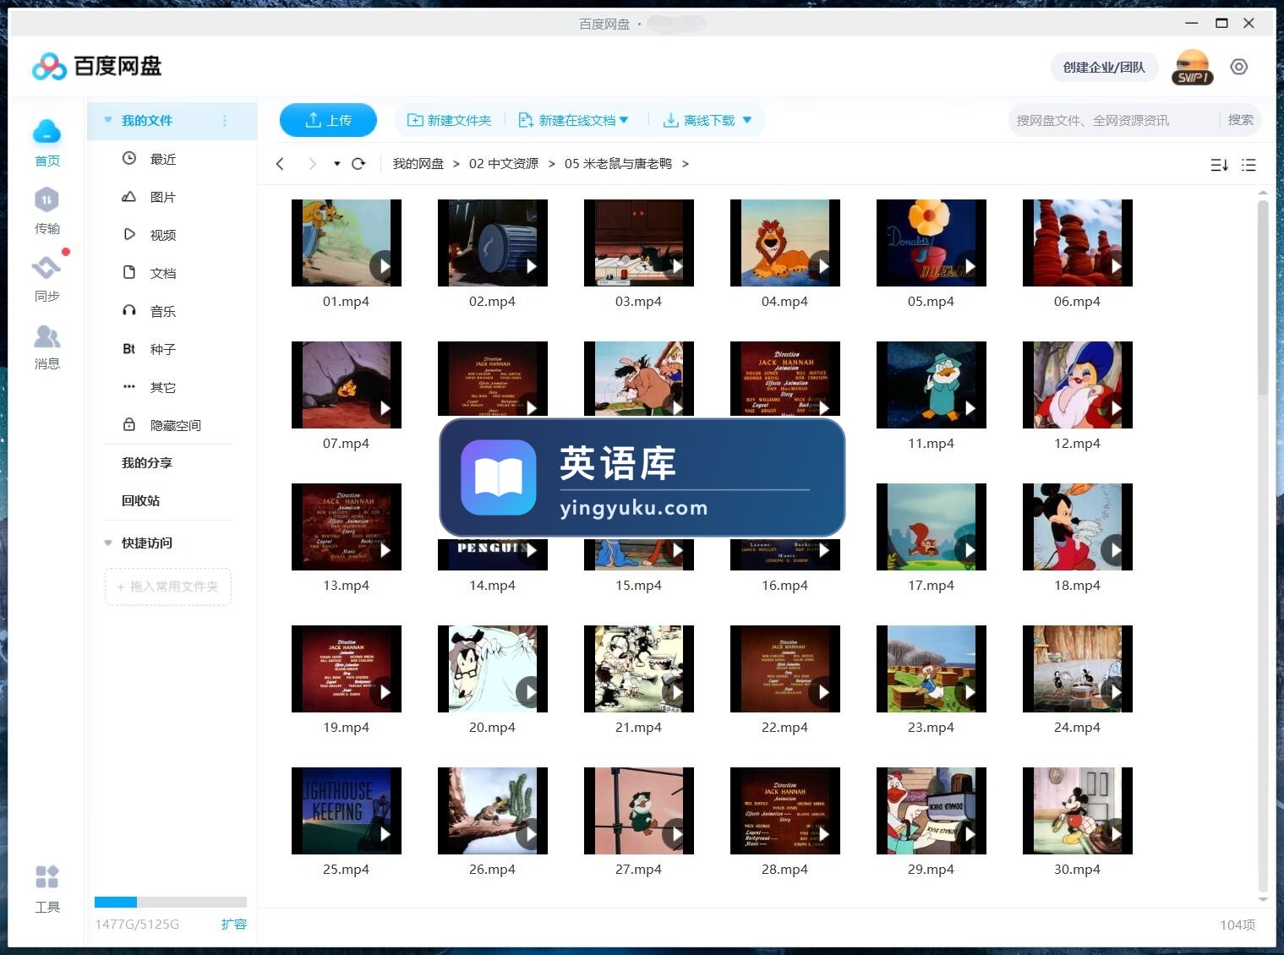Click the 104项 item count
Screen dimensions: 1284x955
click(1238, 925)
